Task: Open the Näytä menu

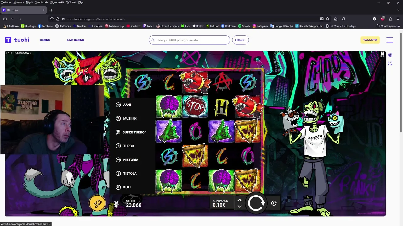Action: (30, 2)
